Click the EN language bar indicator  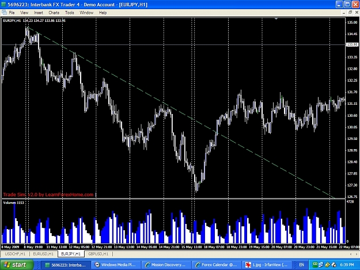[301, 265]
